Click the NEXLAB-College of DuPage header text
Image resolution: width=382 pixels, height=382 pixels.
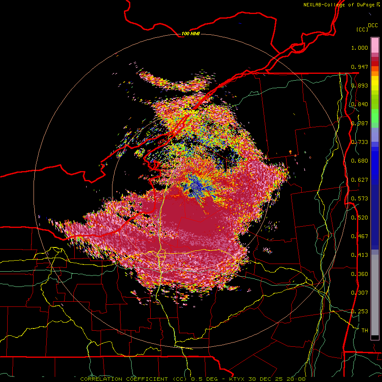(341, 5)
